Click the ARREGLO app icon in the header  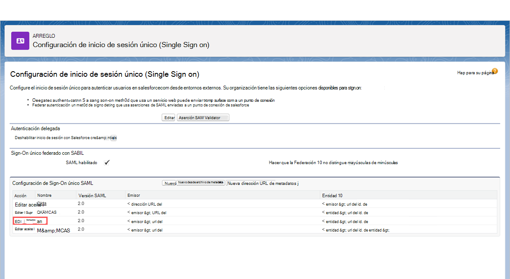click(x=20, y=41)
